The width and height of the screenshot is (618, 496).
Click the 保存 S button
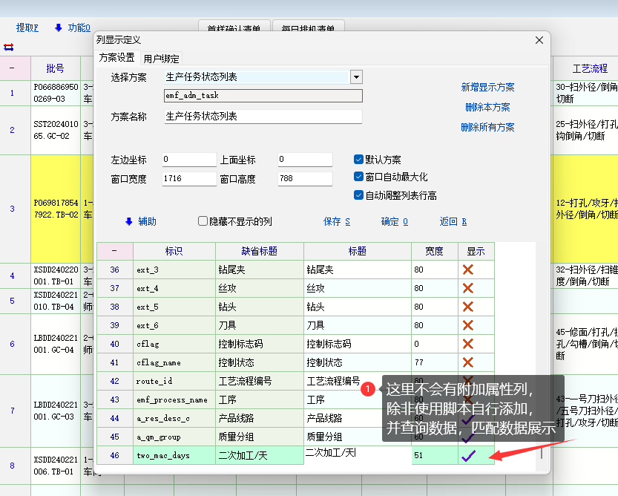[x=337, y=221]
